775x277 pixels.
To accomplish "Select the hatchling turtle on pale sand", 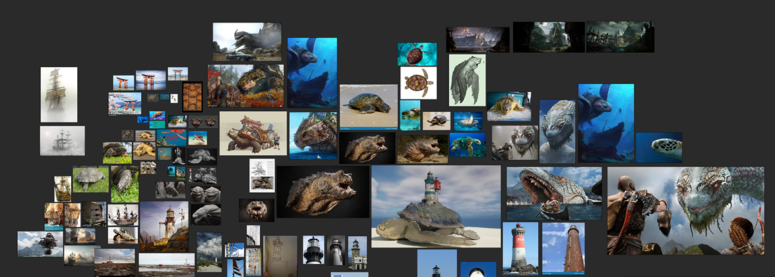I will [437, 121].
